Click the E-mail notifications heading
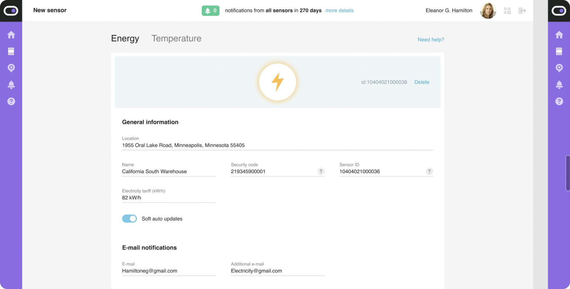This screenshot has width=570, height=289. pos(149,248)
